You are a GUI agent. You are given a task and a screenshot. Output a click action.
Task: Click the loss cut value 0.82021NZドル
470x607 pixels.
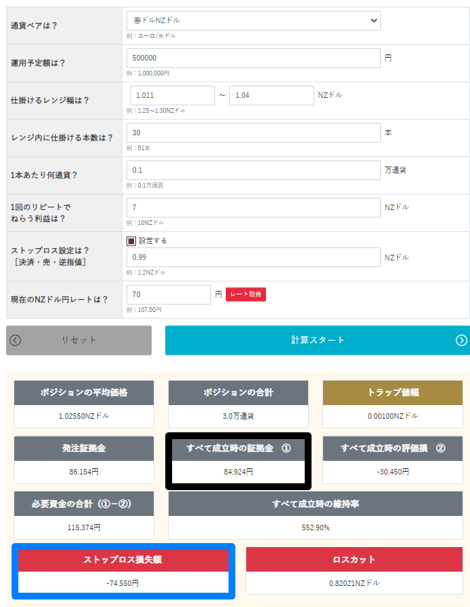(354, 583)
